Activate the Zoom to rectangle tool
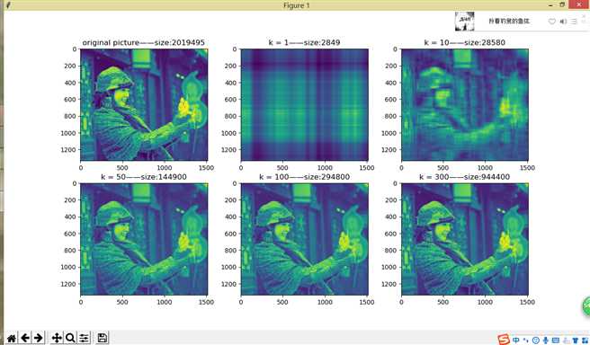Viewport: 590px width, 345px height. 70,338
